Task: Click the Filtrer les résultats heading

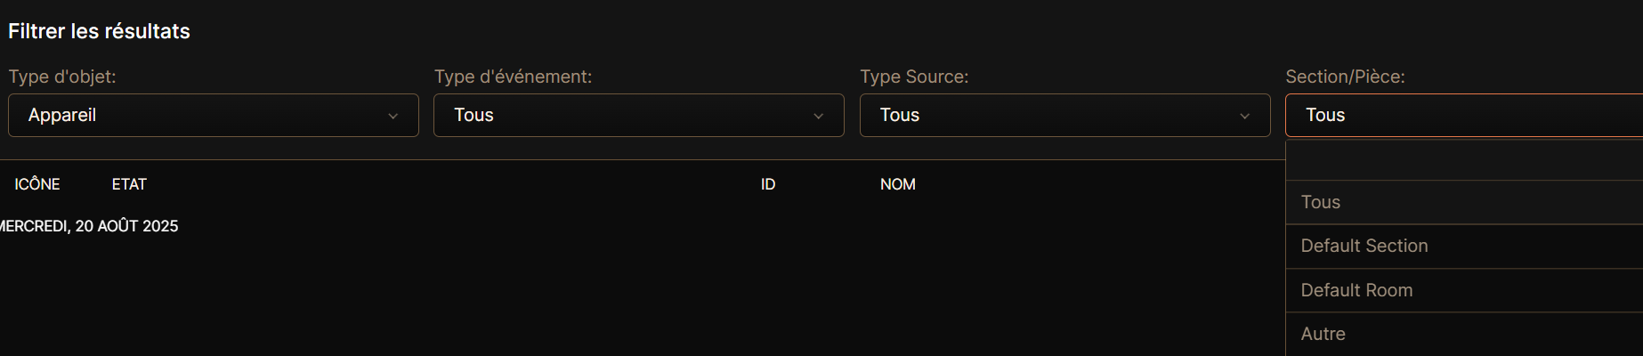Action: point(99,31)
